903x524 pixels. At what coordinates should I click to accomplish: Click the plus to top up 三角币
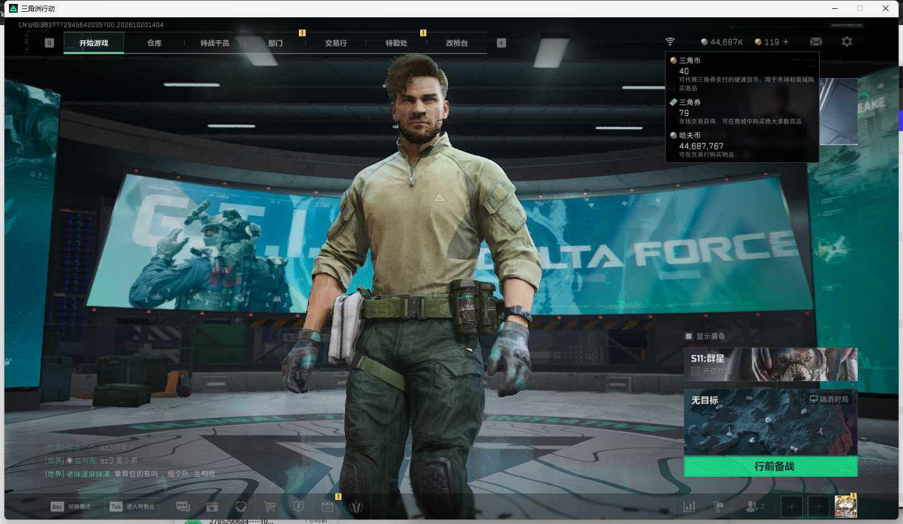pyautogui.click(x=786, y=42)
